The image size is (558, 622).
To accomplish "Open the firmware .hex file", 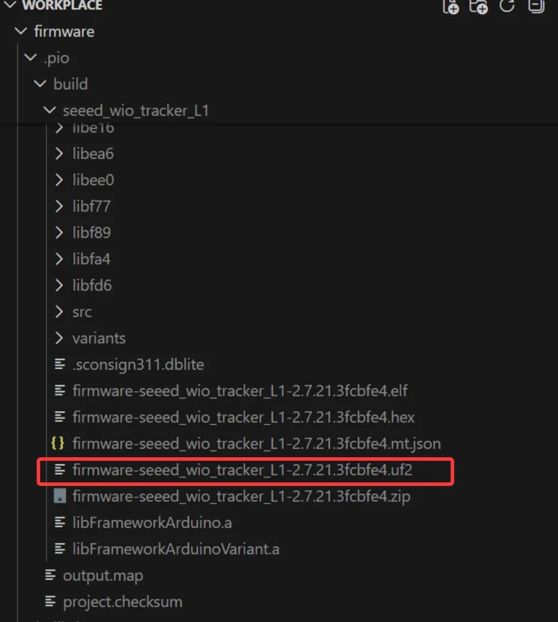I will tap(243, 417).
